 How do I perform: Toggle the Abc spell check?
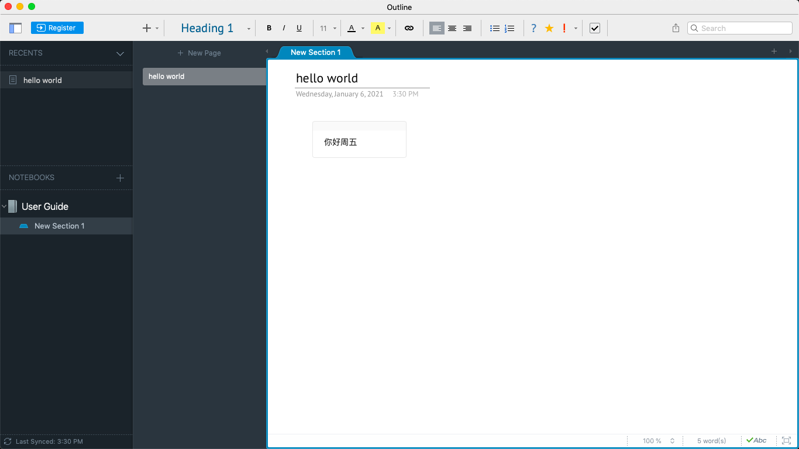(x=756, y=440)
